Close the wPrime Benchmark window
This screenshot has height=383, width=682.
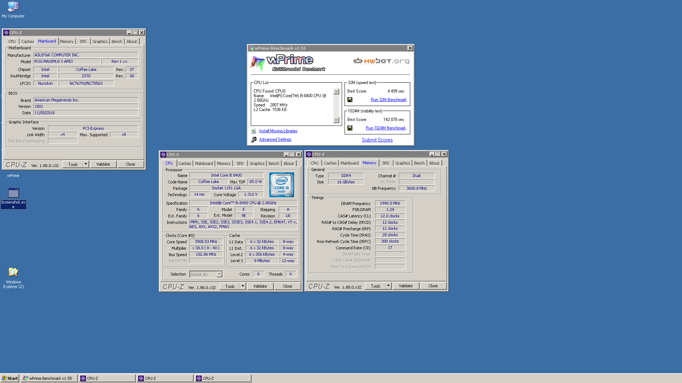point(410,48)
